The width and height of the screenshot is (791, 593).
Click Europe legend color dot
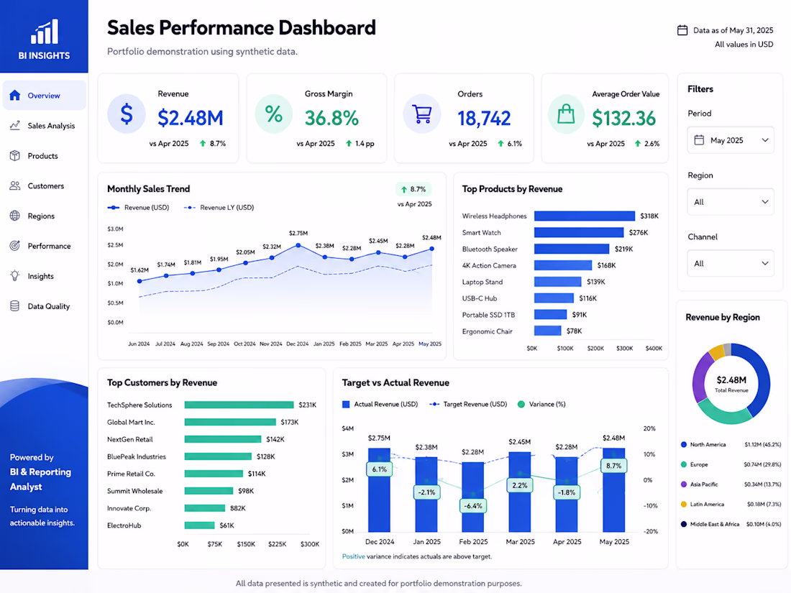pyautogui.click(x=684, y=464)
